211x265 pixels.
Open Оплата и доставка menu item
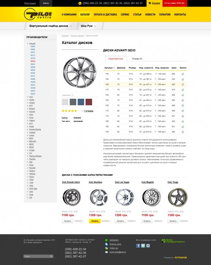click(x=105, y=14)
